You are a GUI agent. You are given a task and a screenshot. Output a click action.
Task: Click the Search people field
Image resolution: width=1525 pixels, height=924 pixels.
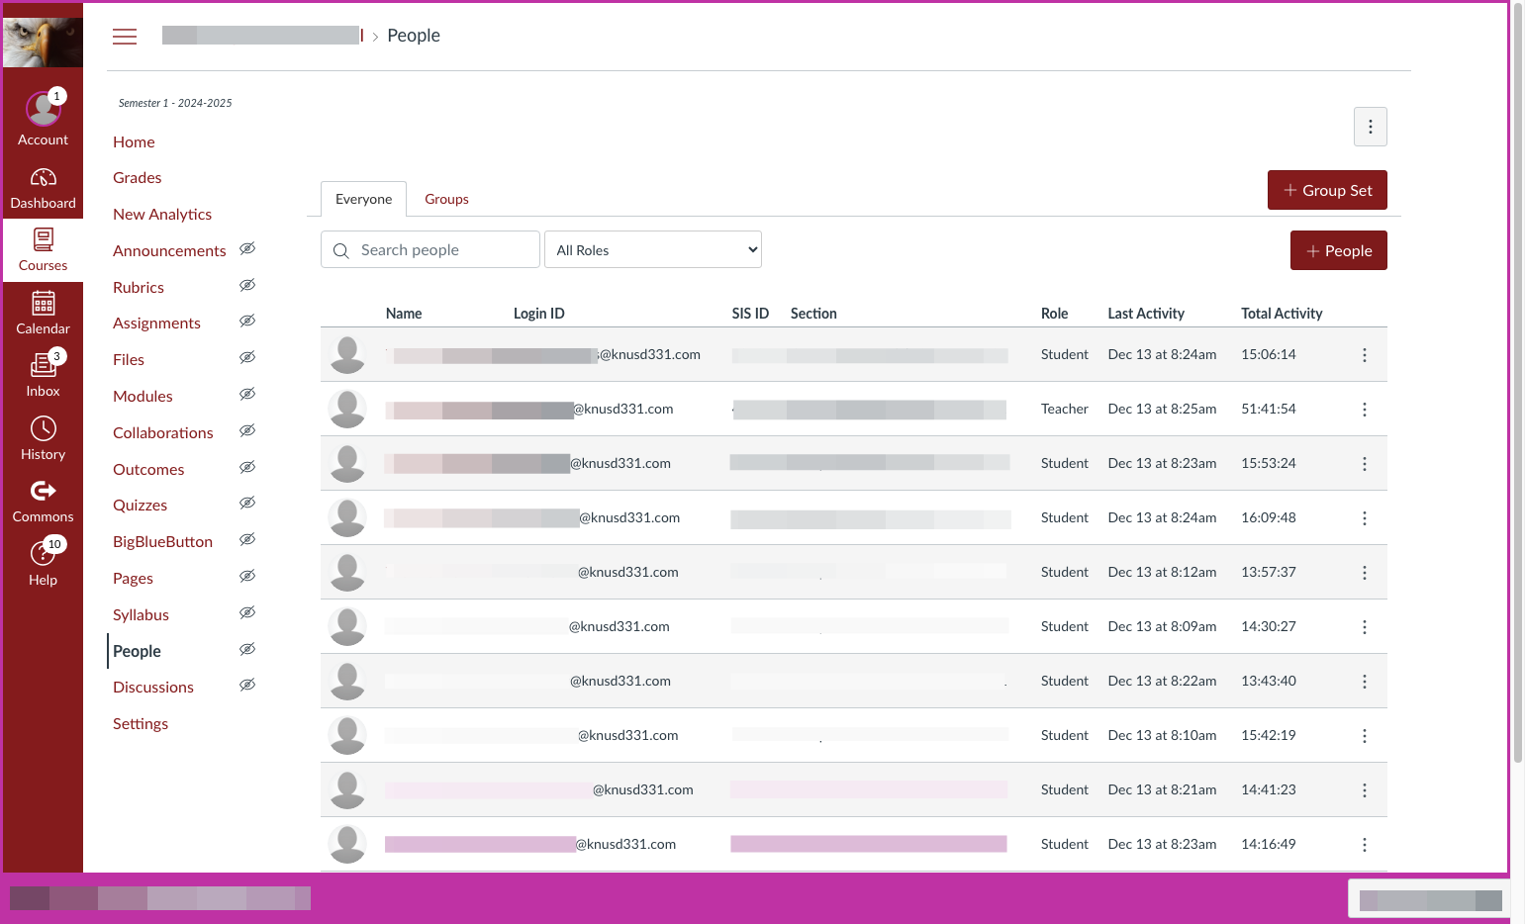click(x=430, y=249)
